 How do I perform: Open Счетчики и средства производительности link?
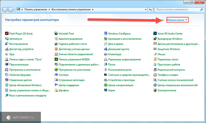coord(129,75)
